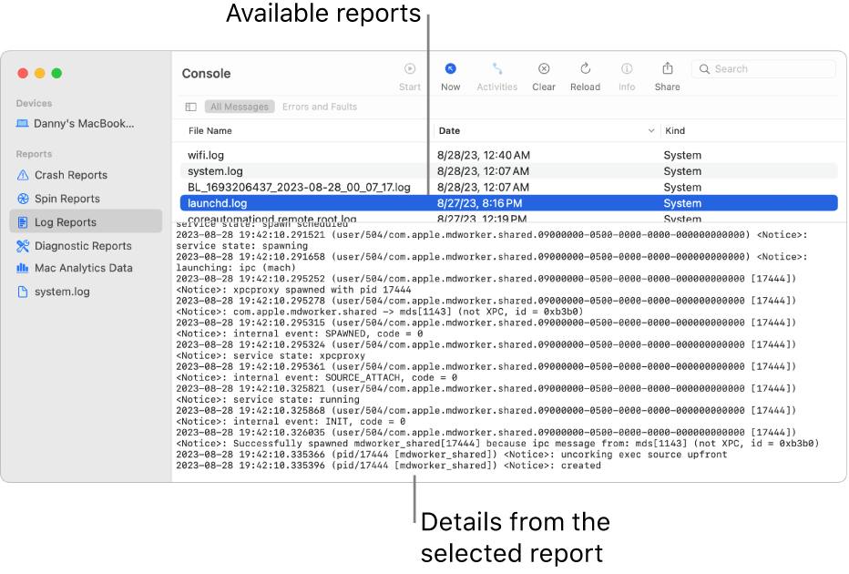The width and height of the screenshot is (849, 574).
Task: Select the coreautomationd.remote.root.log row
Action: coord(509,217)
